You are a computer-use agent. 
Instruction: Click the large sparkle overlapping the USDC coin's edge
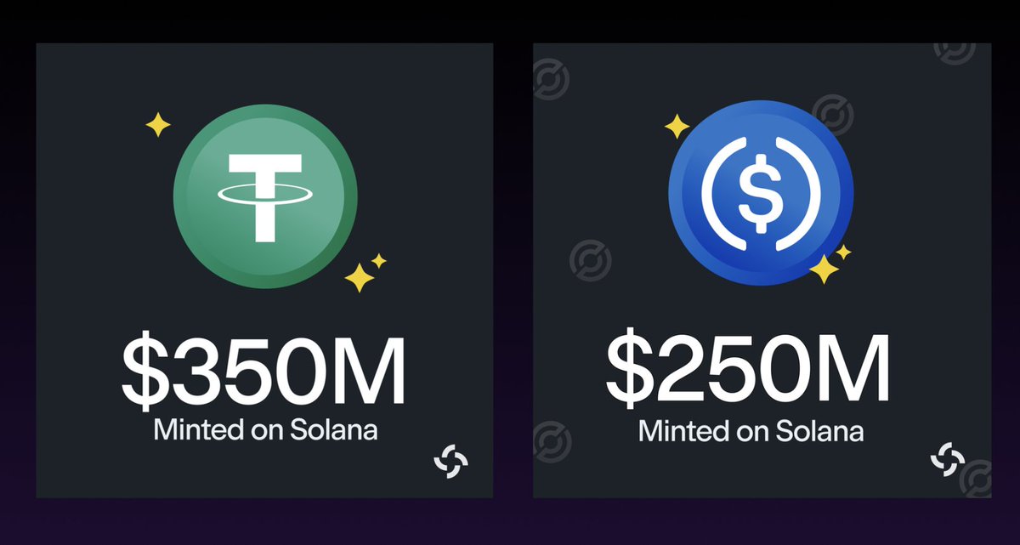click(823, 270)
